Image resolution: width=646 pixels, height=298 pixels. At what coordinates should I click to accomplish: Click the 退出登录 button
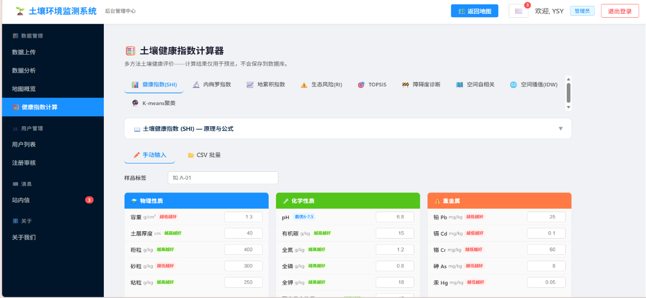[x=620, y=11]
